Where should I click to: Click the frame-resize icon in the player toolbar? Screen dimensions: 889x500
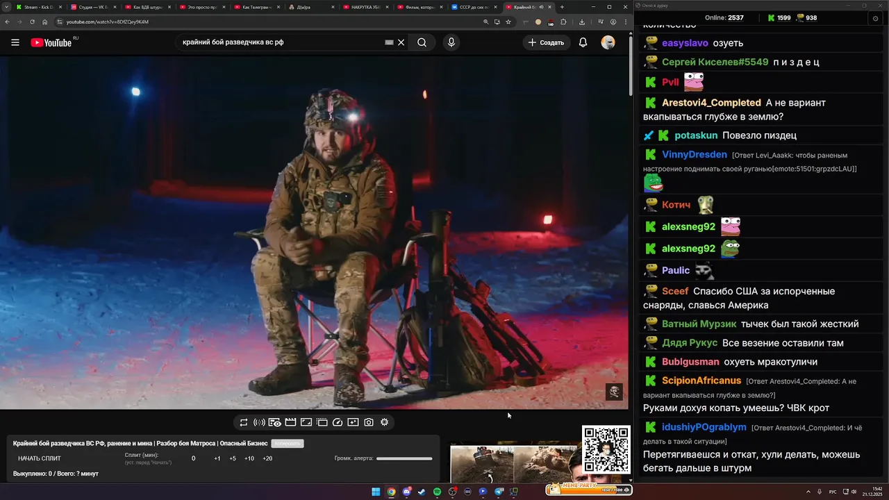coord(306,422)
